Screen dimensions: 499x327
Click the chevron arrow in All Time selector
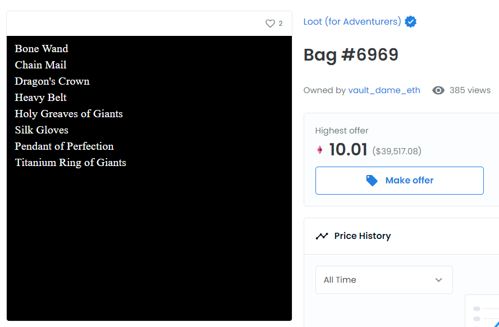(439, 280)
